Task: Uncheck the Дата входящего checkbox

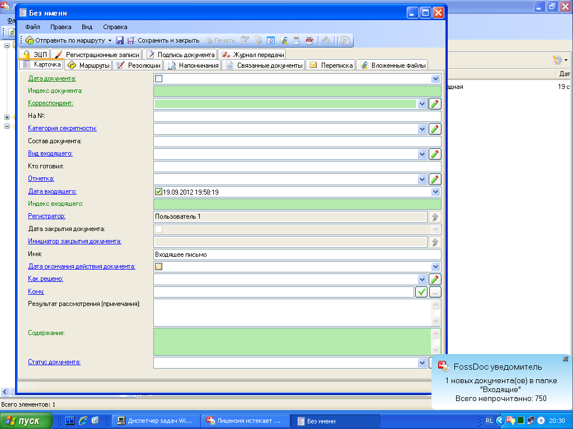Action: pos(159,192)
